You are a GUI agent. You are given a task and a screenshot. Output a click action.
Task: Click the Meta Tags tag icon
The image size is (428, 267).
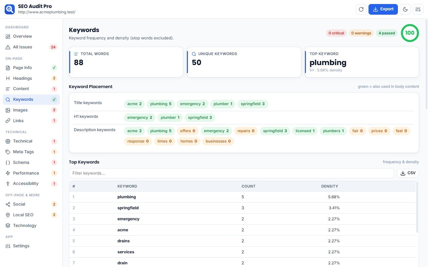pyautogui.click(x=8, y=152)
